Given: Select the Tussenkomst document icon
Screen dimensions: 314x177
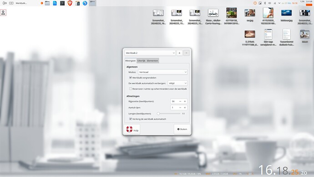Looking at the screenshot, I should point(287,34).
